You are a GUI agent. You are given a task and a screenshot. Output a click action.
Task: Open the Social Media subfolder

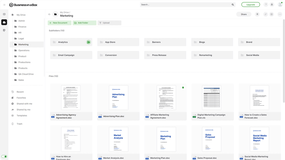[259, 55]
